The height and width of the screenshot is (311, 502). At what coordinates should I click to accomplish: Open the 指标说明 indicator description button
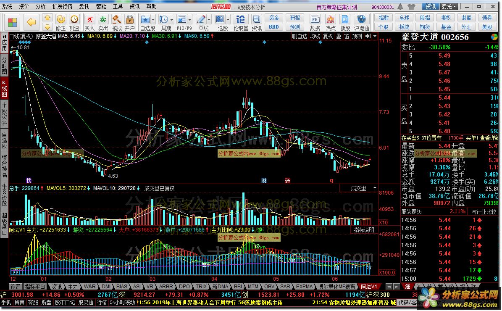[x=364, y=230]
